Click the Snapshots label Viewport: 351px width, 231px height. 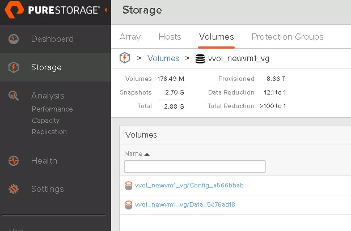[x=136, y=92]
